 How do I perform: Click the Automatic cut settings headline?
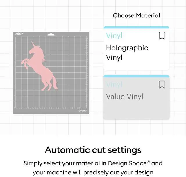(x=93, y=150)
